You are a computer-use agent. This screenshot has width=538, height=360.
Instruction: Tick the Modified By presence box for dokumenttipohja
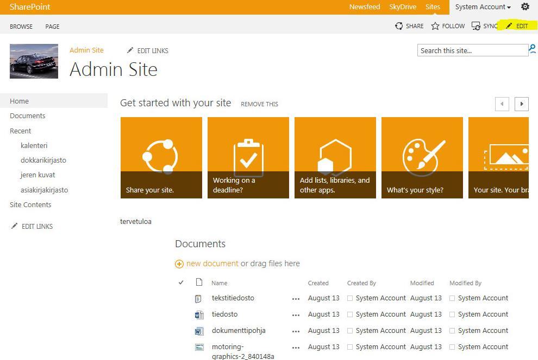tap(452, 331)
